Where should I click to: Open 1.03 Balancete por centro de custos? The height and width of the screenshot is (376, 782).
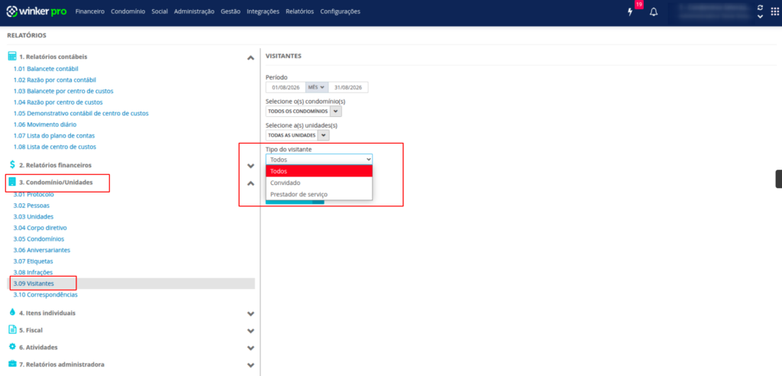tap(63, 92)
